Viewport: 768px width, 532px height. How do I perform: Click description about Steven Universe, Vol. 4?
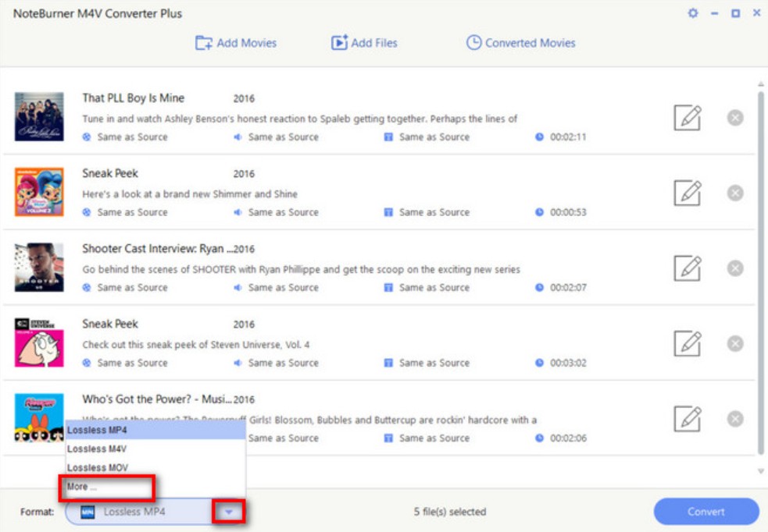[196, 345]
